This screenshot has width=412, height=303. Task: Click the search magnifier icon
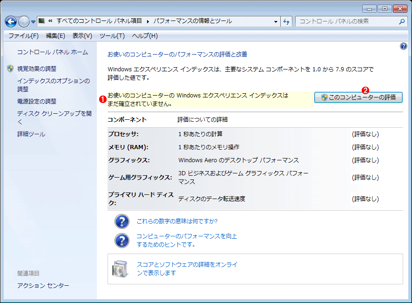pos(402,21)
